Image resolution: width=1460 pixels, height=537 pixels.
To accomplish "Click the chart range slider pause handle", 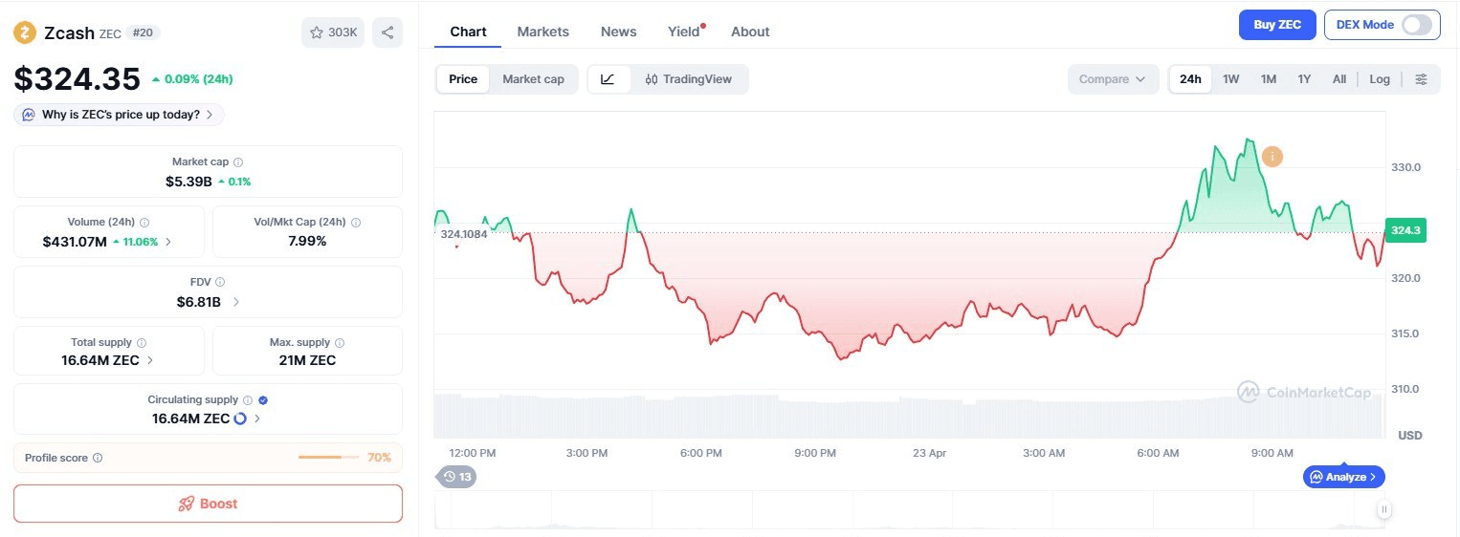I will [1383, 510].
